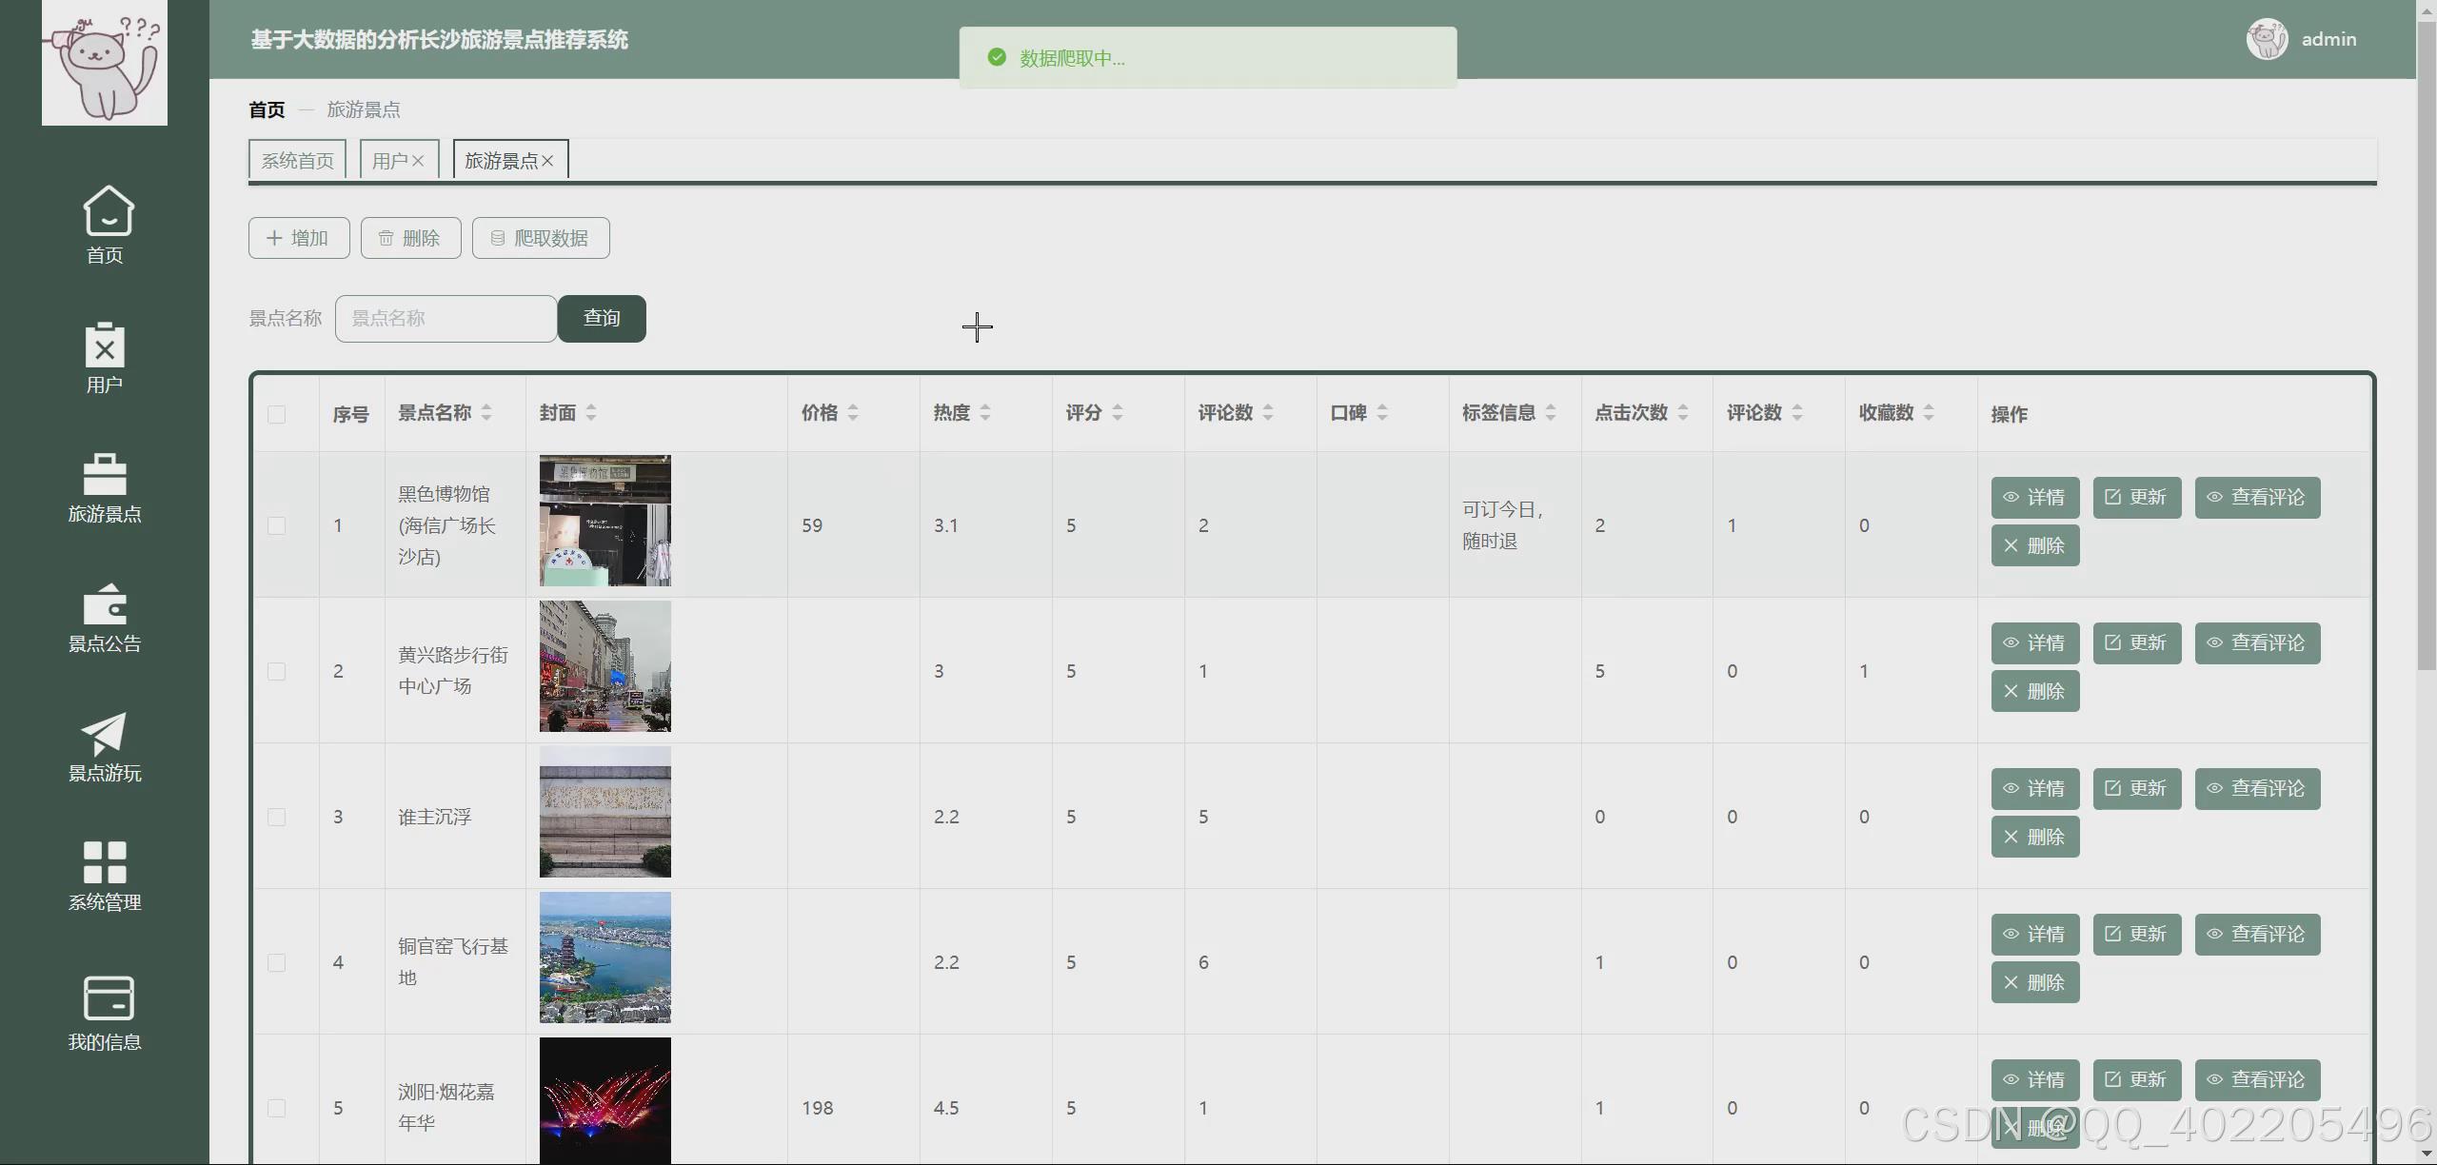
Task: Sort by the 价格 column arrows
Action: (x=853, y=412)
